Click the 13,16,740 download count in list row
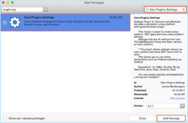The height and width of the screenshot is (123, 188). coord(116,17)
